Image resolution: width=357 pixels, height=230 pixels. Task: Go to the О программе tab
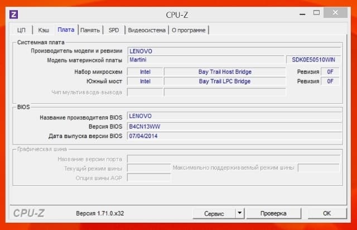[189, 30]
